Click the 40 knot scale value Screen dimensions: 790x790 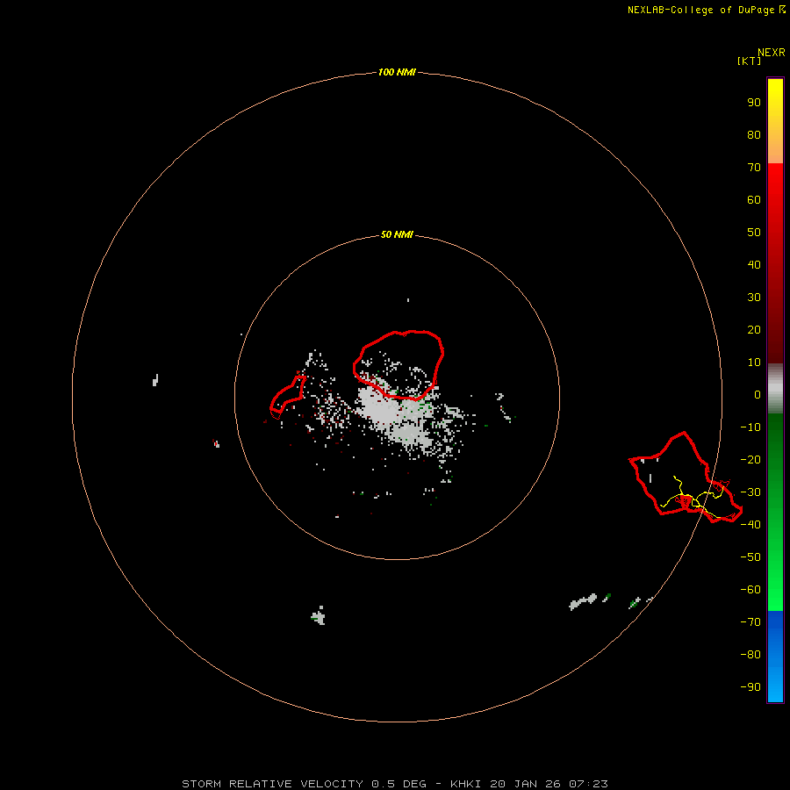754,265
